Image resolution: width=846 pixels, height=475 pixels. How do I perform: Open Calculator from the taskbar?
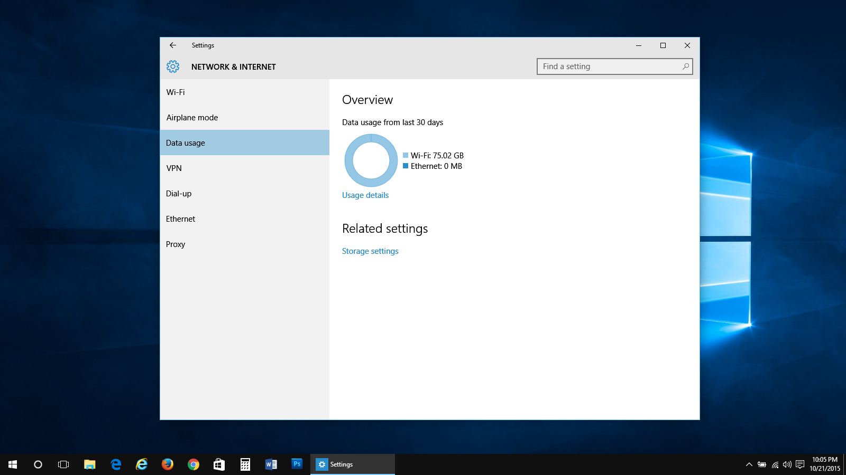pyautogui.click(x=245, y=464)
